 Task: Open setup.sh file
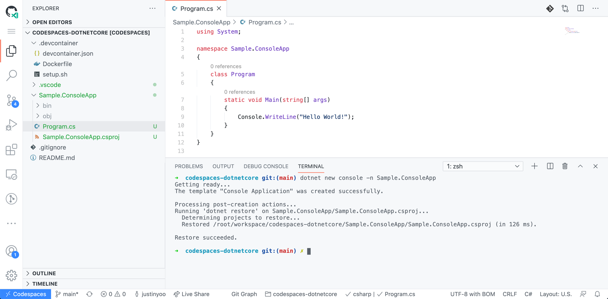click(94, 74)
